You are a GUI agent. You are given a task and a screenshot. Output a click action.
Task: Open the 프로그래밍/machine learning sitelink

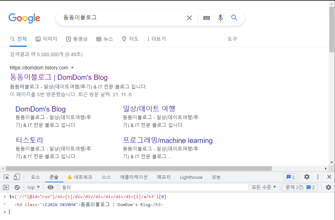click(168, 140)
